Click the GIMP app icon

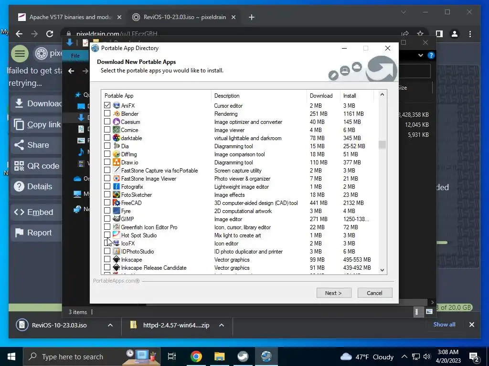pyautogui.click(x=117, y=219)
